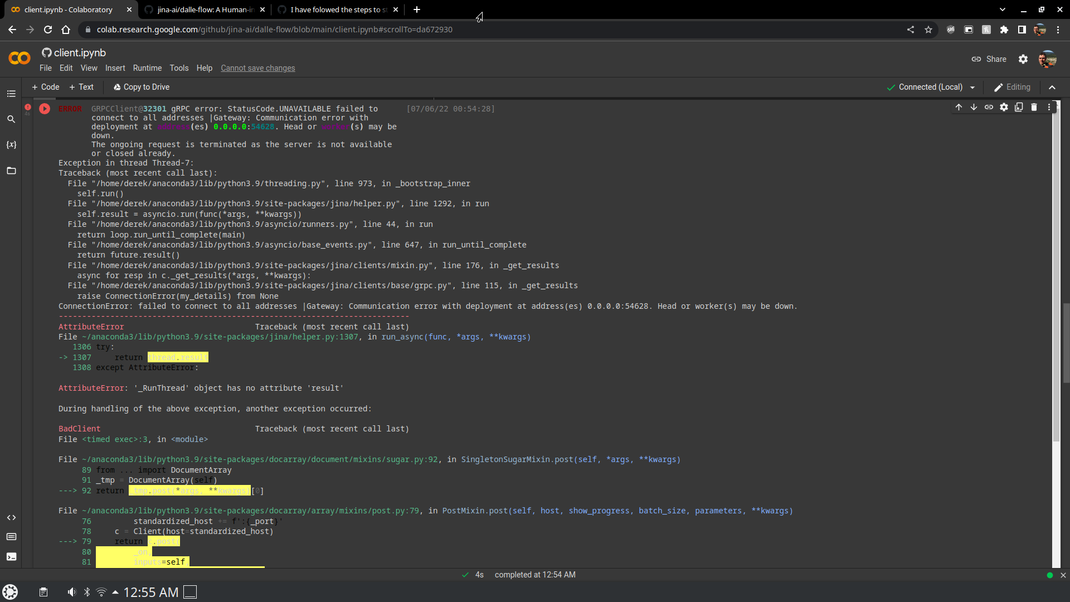Open the Connected (Local) runtime dropdown
The width and height of the screenshot is (1070, 602).
click(931, 87)
